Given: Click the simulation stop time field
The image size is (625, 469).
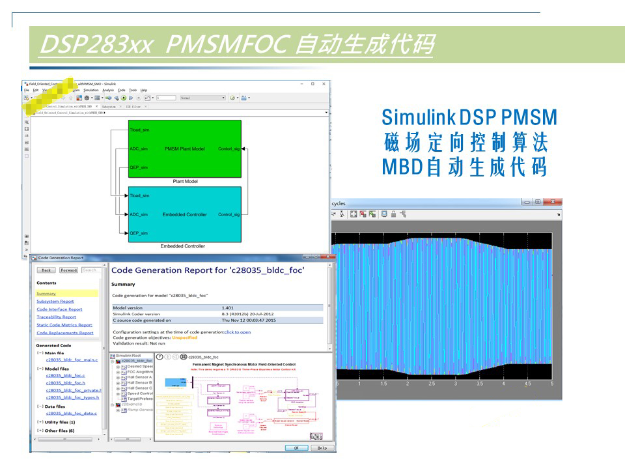Looking at the screenshot, I should [166, 98].
